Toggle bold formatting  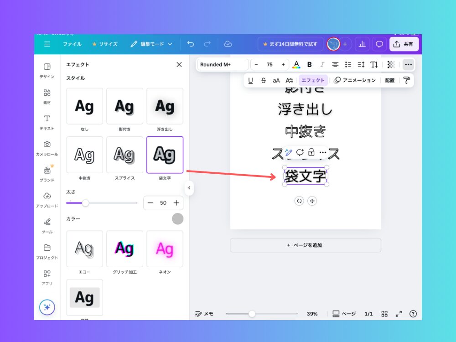pos(310,65)
